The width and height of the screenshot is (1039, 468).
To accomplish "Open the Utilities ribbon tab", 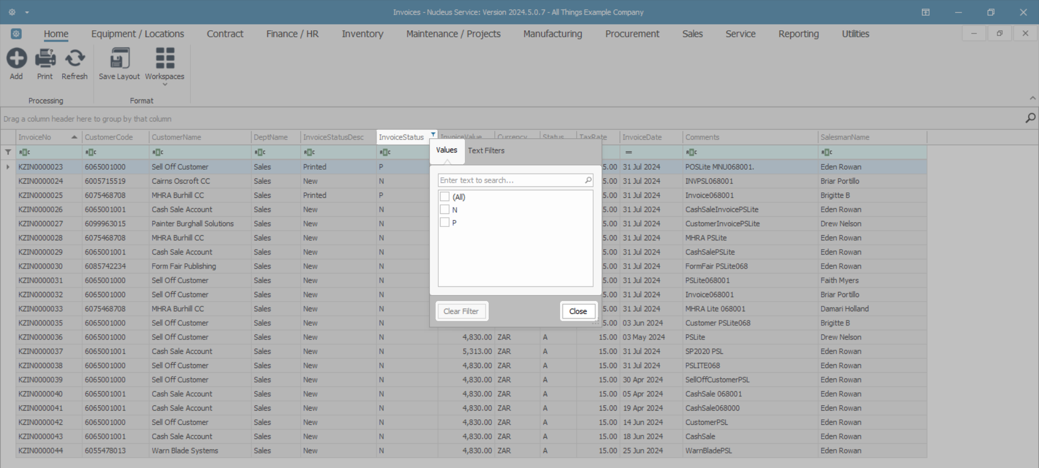I will [x=856, y=34].
